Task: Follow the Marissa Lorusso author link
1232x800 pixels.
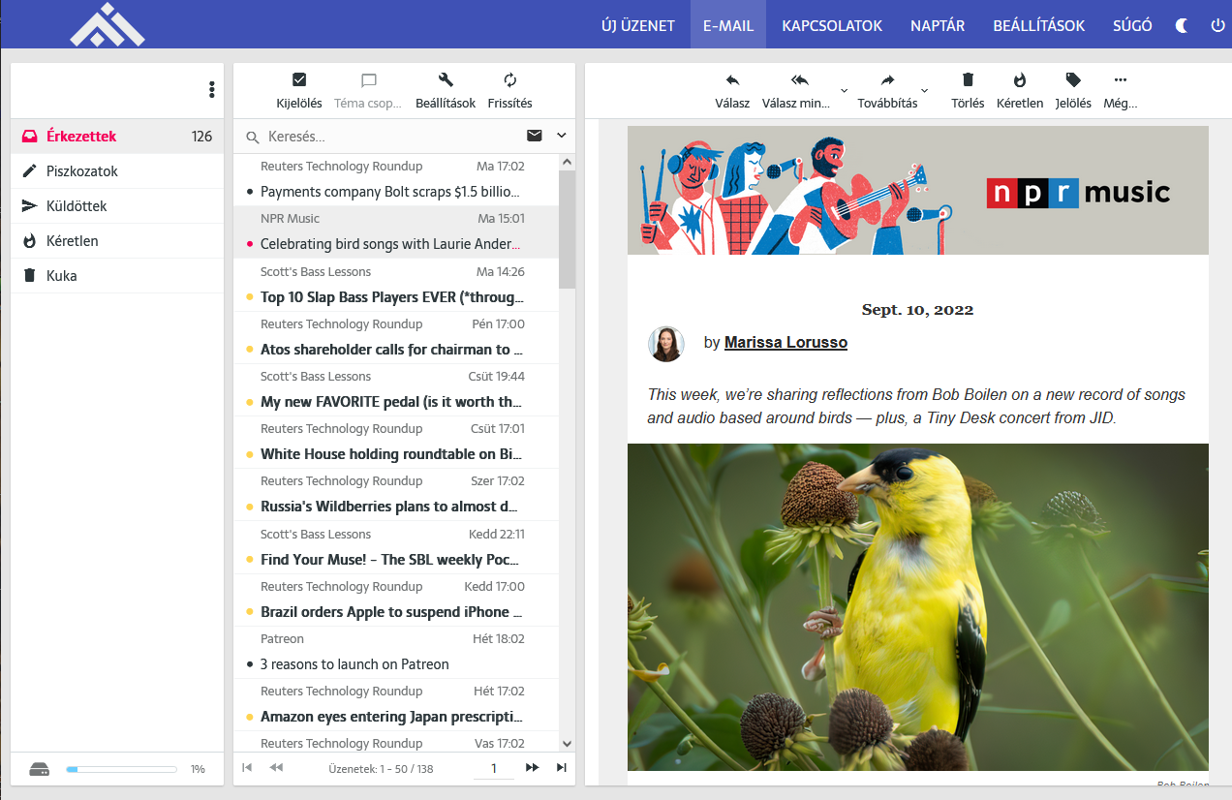Action: pyautogui.click(x=785, y=342)
